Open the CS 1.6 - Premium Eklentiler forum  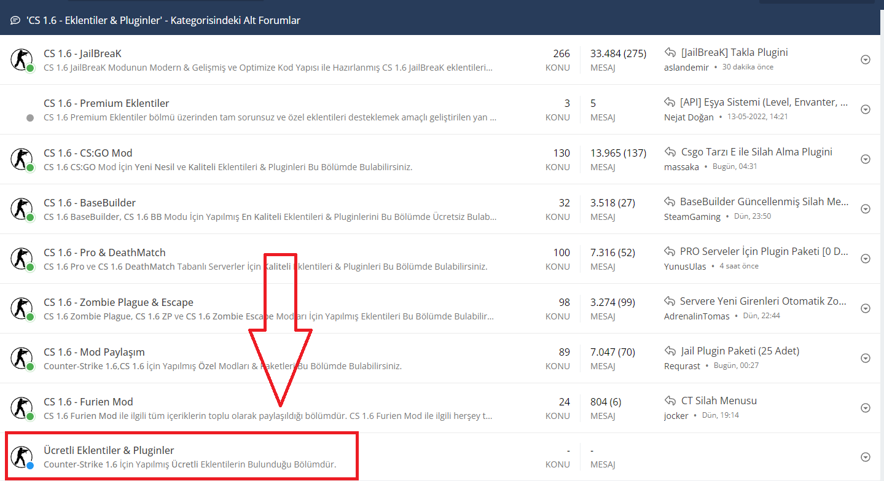(106, 103)
